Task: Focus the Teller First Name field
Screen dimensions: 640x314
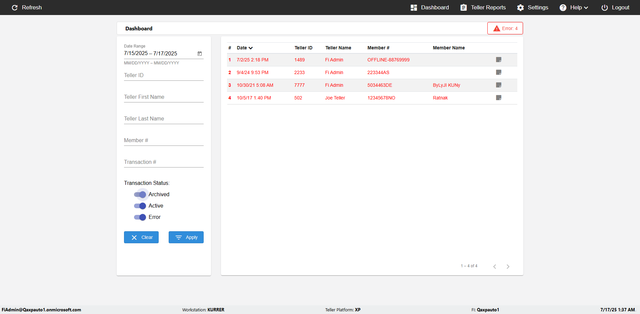Action: coord(164,97)
